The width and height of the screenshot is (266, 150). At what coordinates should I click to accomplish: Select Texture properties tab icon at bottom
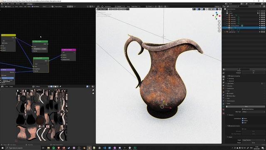coord(224,113)
